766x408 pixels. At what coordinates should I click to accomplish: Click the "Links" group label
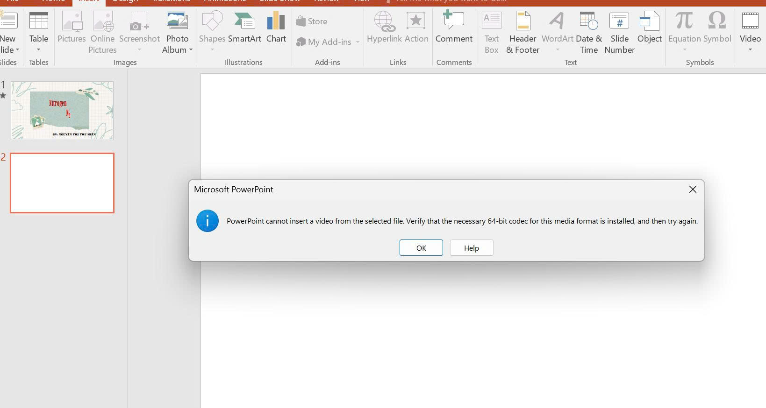[398, 62]
